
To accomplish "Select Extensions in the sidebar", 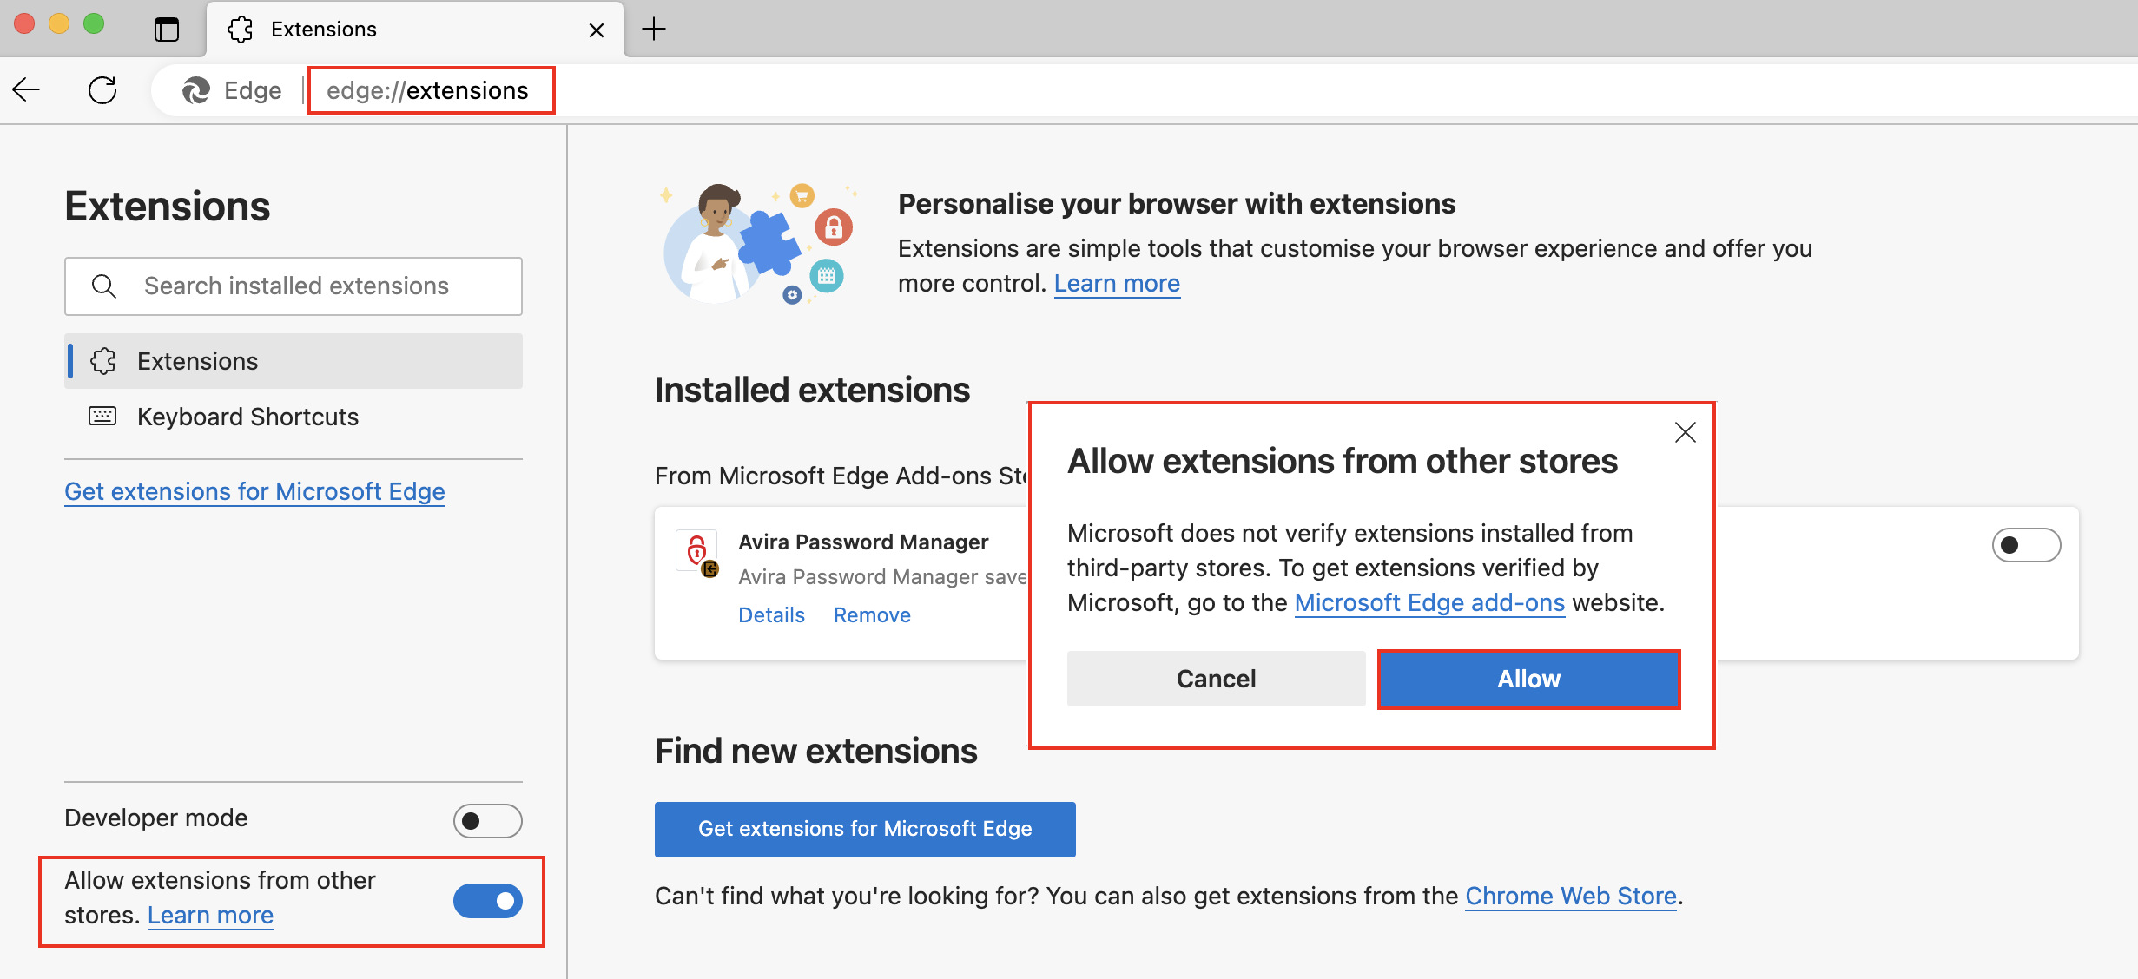I will 294,361.
